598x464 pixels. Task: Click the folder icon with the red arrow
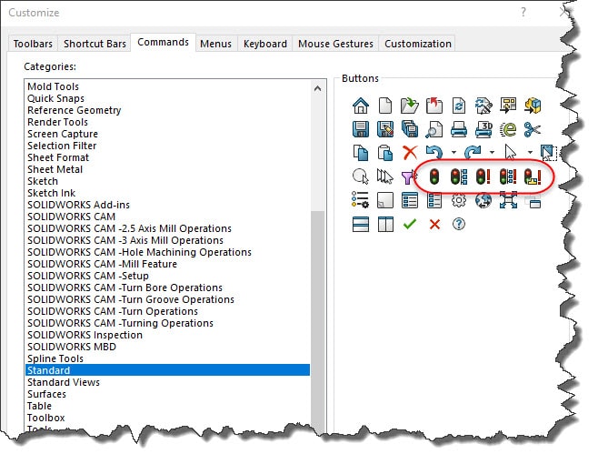pyautogui.click(x=434, y=106)
